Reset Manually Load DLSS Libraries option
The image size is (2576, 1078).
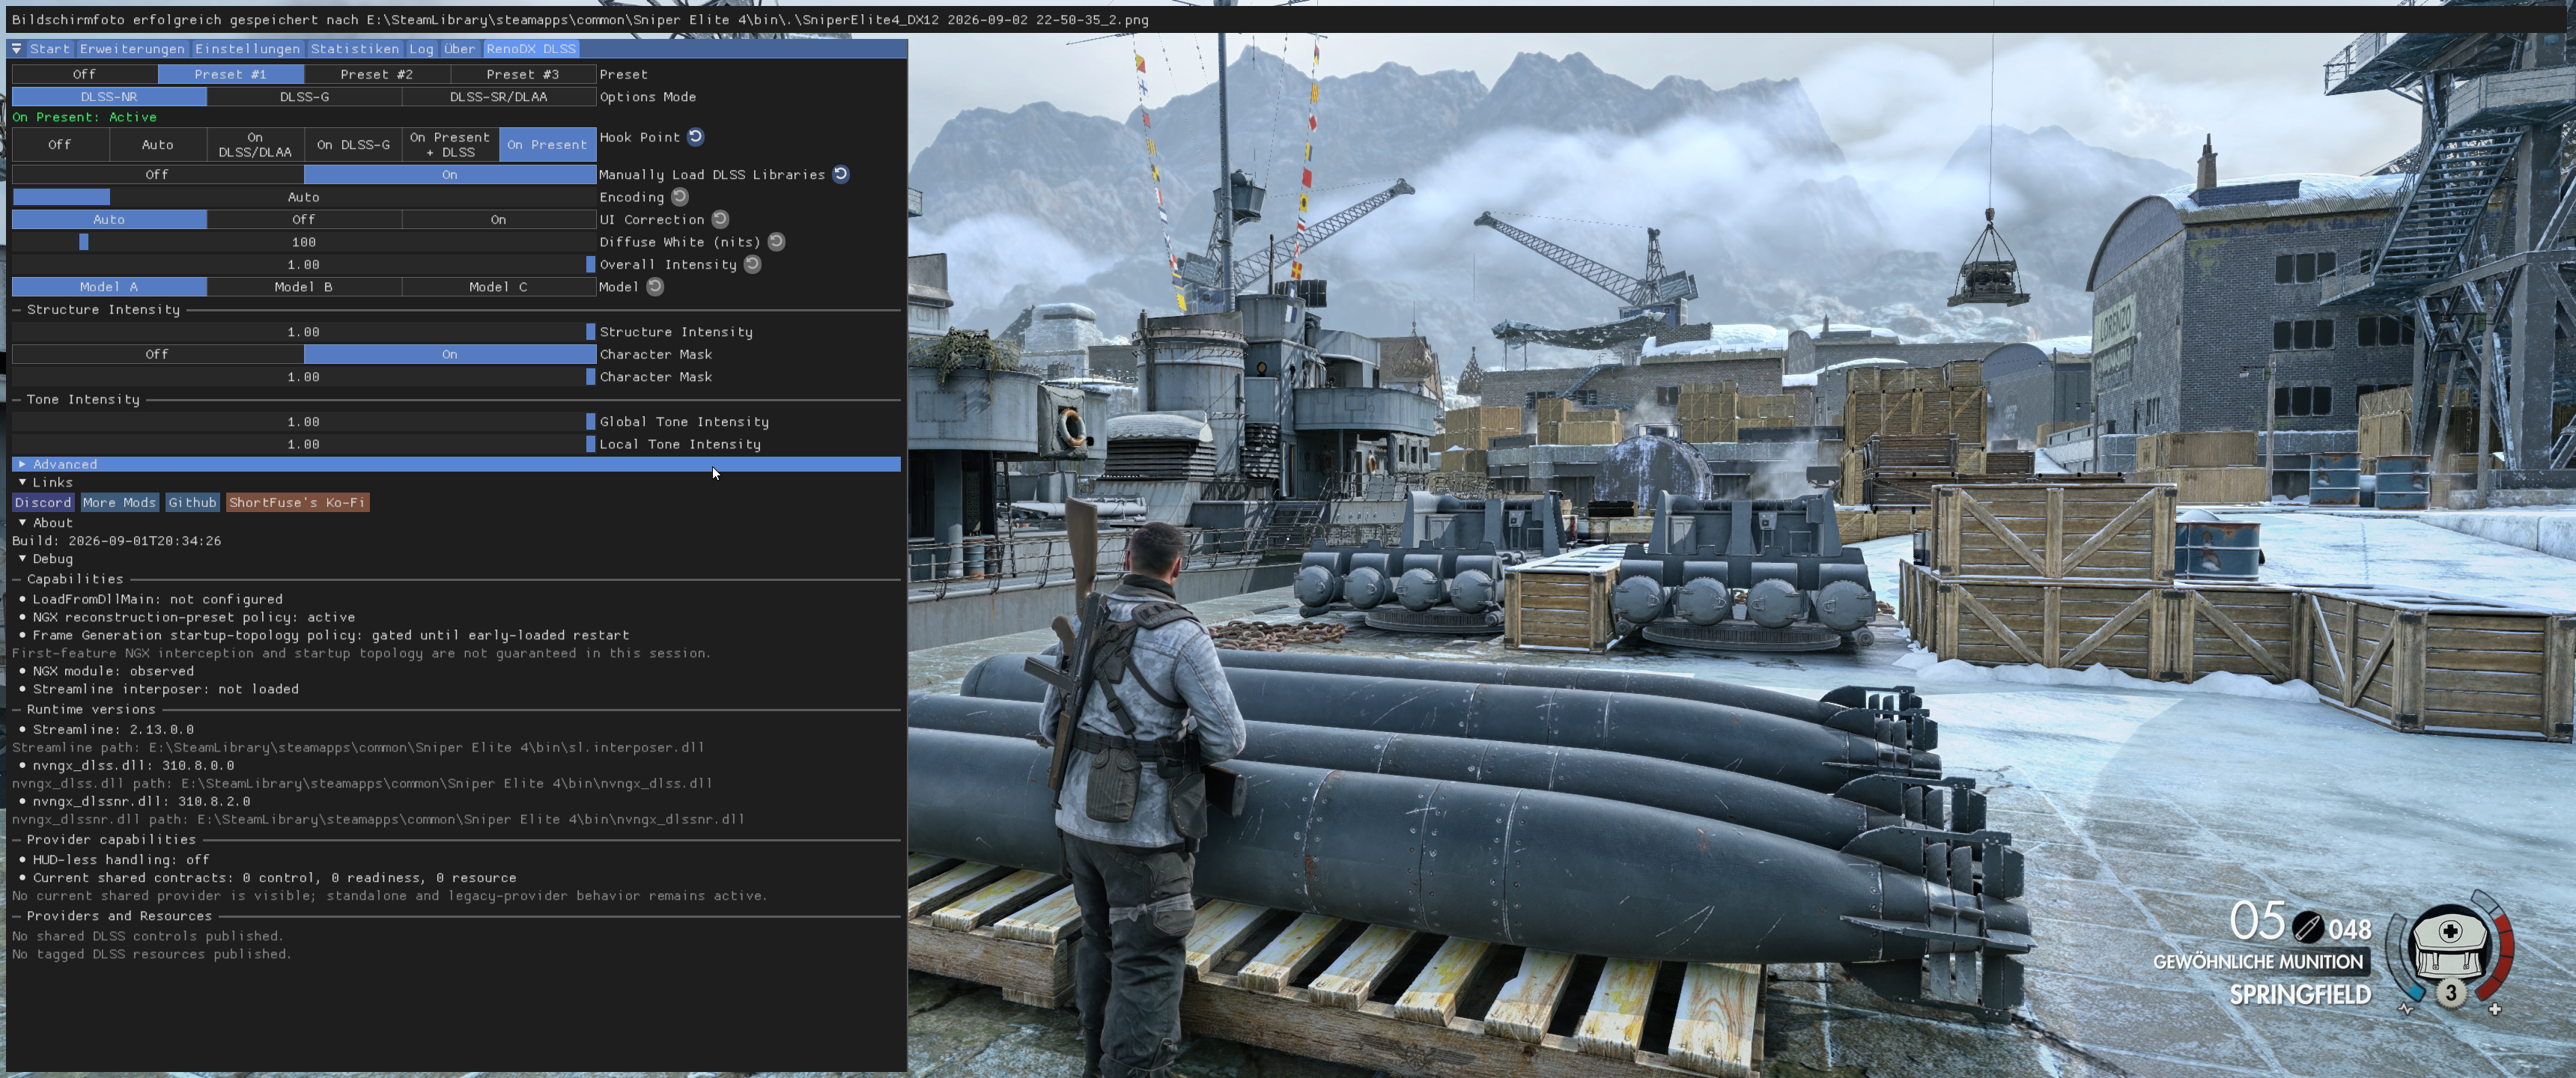pos(841,174)
